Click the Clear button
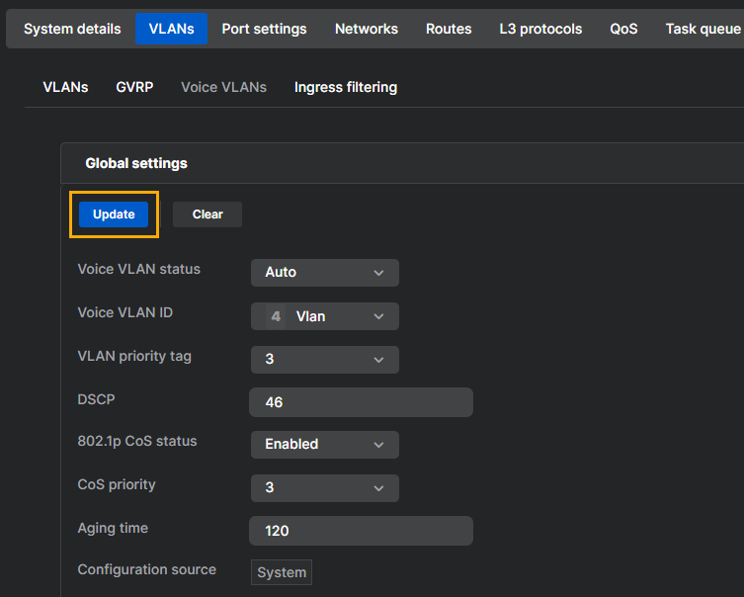 (207, 214)
